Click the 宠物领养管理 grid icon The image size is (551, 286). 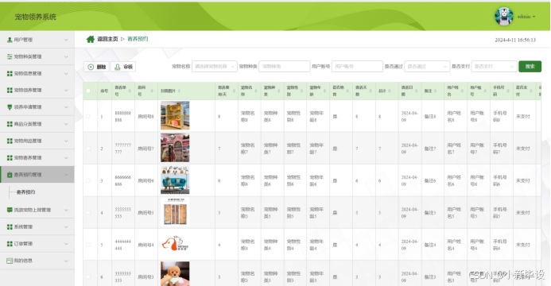(x=10, y=91)
